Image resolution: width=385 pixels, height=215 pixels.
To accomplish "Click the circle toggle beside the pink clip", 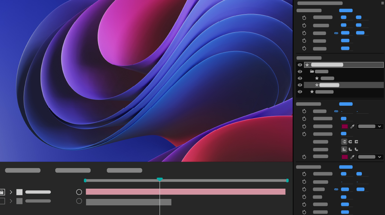I will coord(79,192).
